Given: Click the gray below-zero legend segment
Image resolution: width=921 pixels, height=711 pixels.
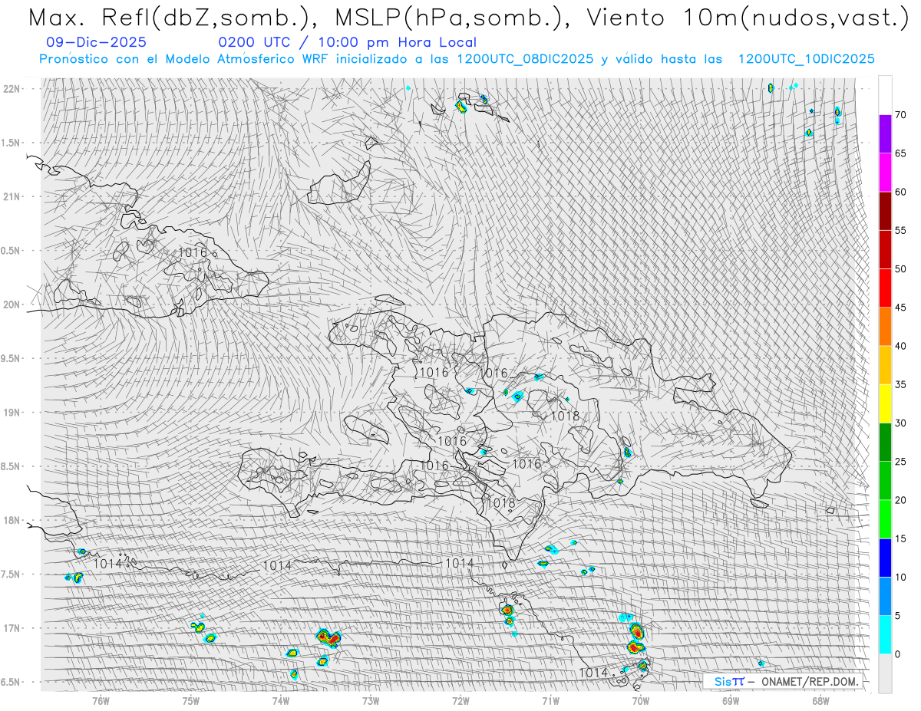Looking at the screenshot, I should click(885, 673).
